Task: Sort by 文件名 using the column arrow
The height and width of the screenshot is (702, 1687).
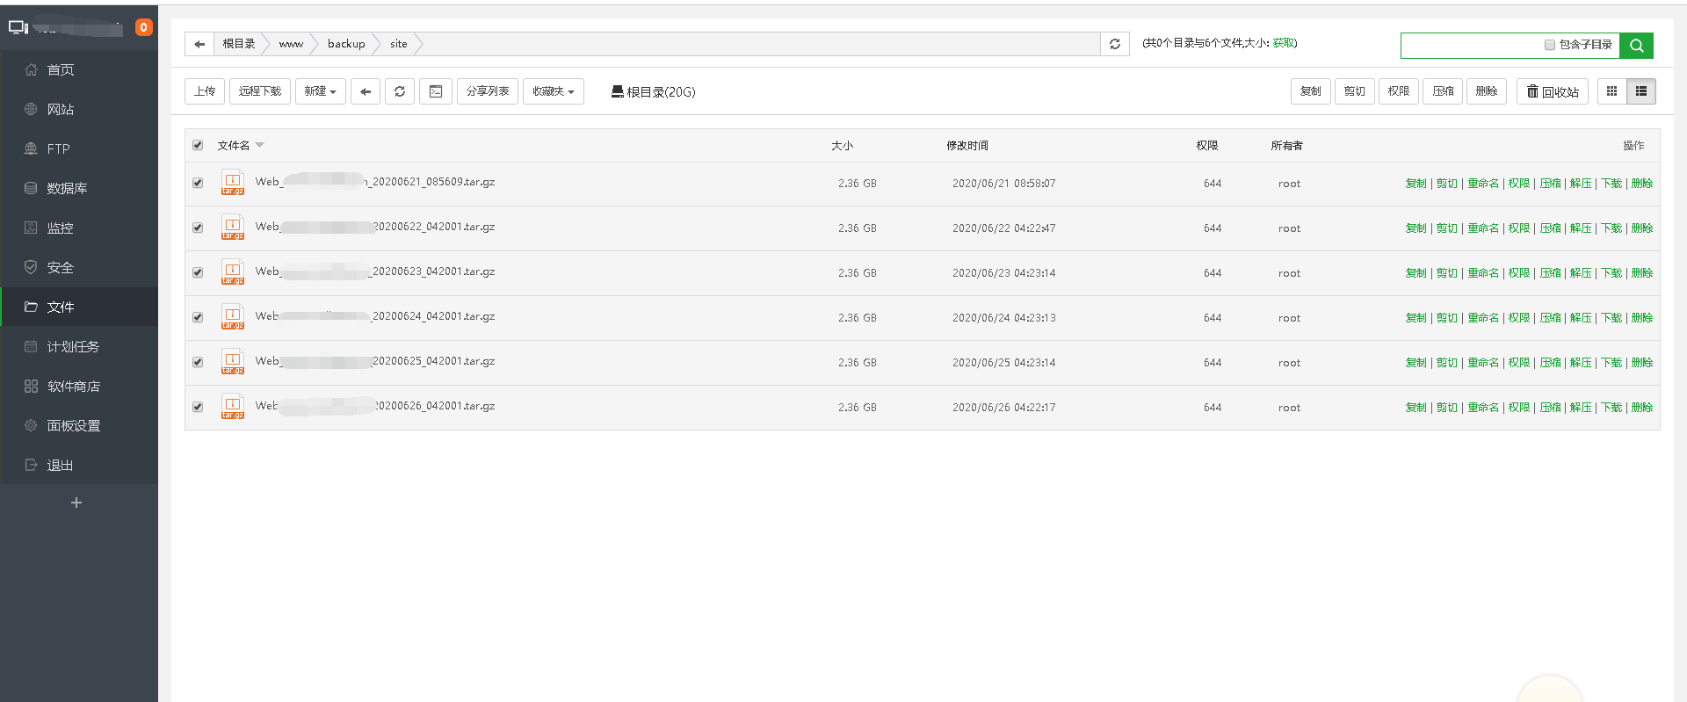Action: (x=260, y=145)
